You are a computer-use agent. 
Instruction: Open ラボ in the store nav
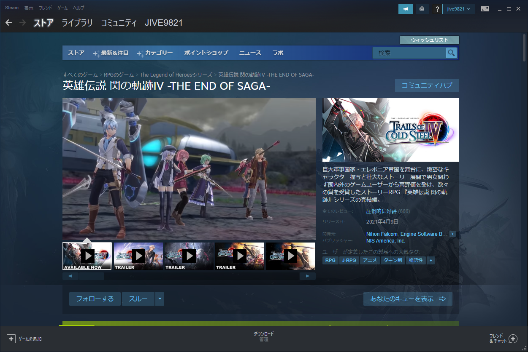click(x=278, y=53)
